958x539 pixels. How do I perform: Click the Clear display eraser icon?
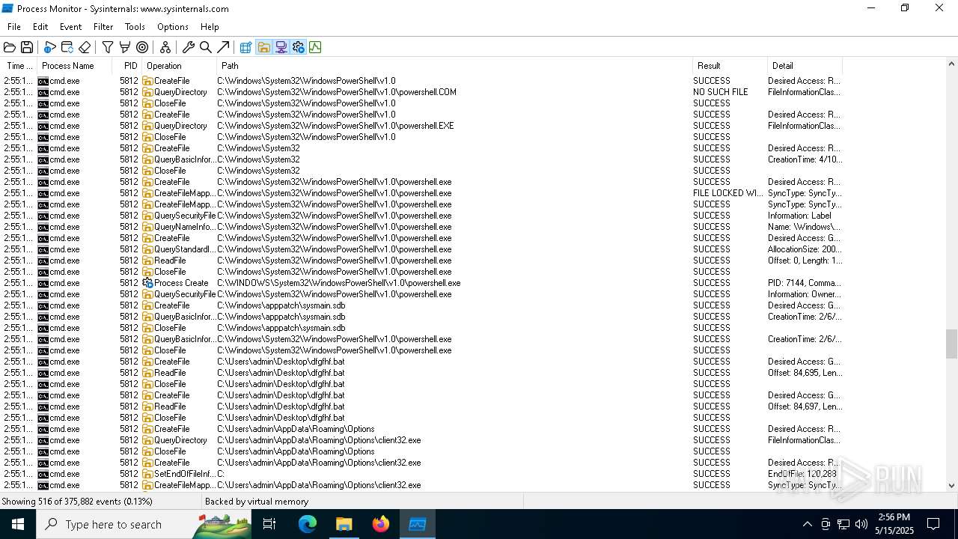[85, 47]
